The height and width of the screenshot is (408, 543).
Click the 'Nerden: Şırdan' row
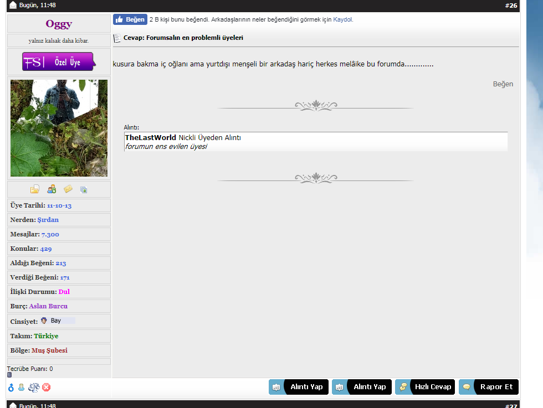coord(59,220)
